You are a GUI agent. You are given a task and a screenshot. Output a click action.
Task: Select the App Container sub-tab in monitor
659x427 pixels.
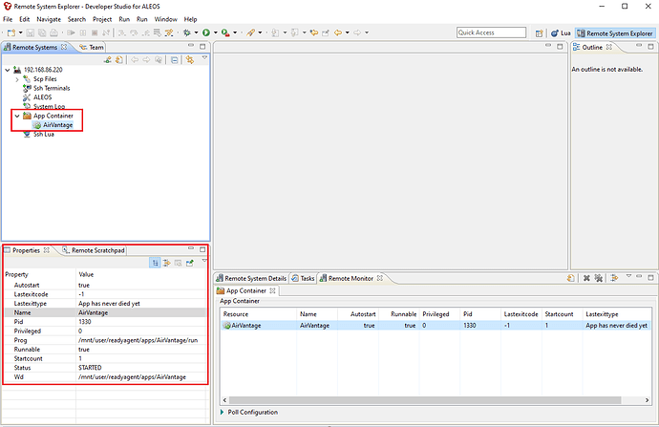point(246,290)
